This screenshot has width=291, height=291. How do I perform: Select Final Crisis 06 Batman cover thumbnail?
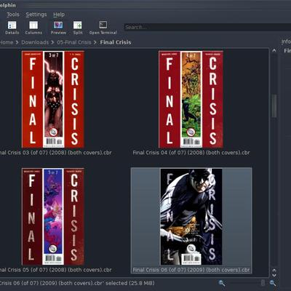coord(191,217)
